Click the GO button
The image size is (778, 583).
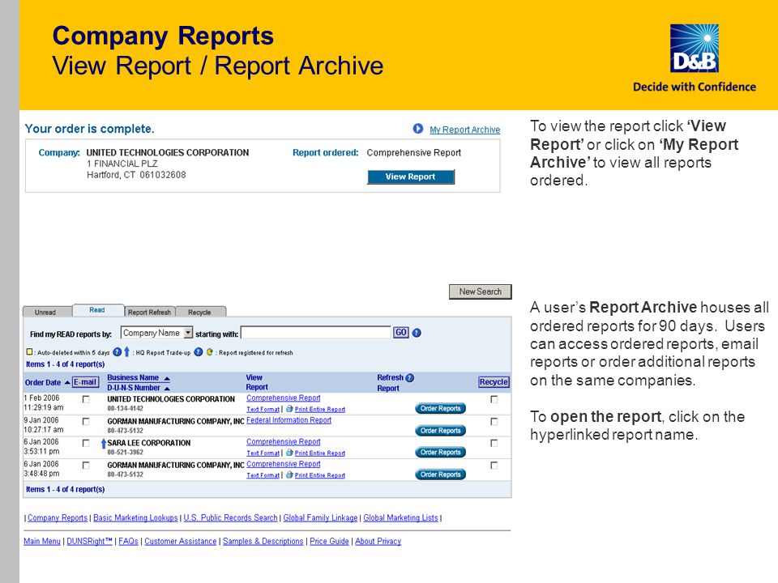click(401, 333)
